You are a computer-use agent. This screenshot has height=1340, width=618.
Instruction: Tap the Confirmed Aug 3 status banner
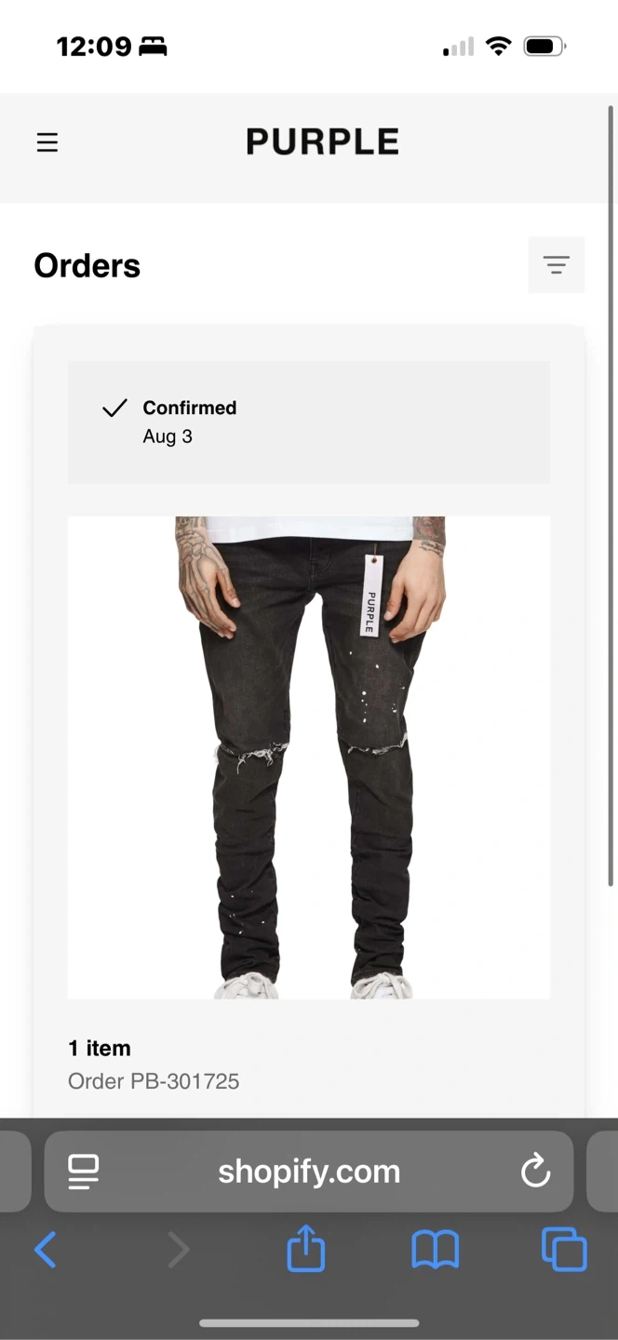[309, 422]
